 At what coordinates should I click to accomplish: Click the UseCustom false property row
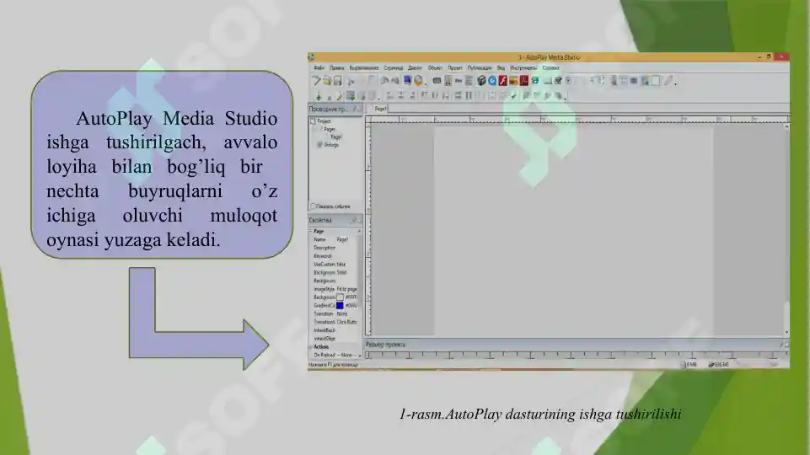[x=335, y=265]
